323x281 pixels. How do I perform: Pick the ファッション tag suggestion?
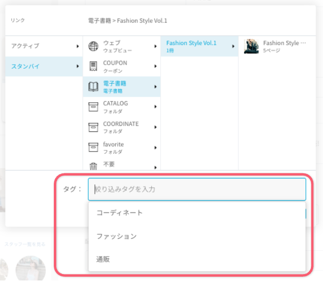coord(197,236)
